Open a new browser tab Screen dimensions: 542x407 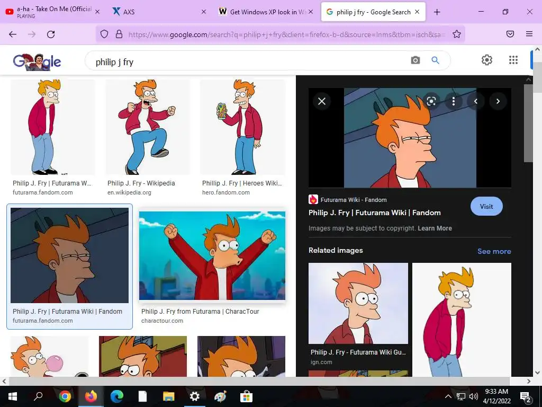tap(437, 12)
